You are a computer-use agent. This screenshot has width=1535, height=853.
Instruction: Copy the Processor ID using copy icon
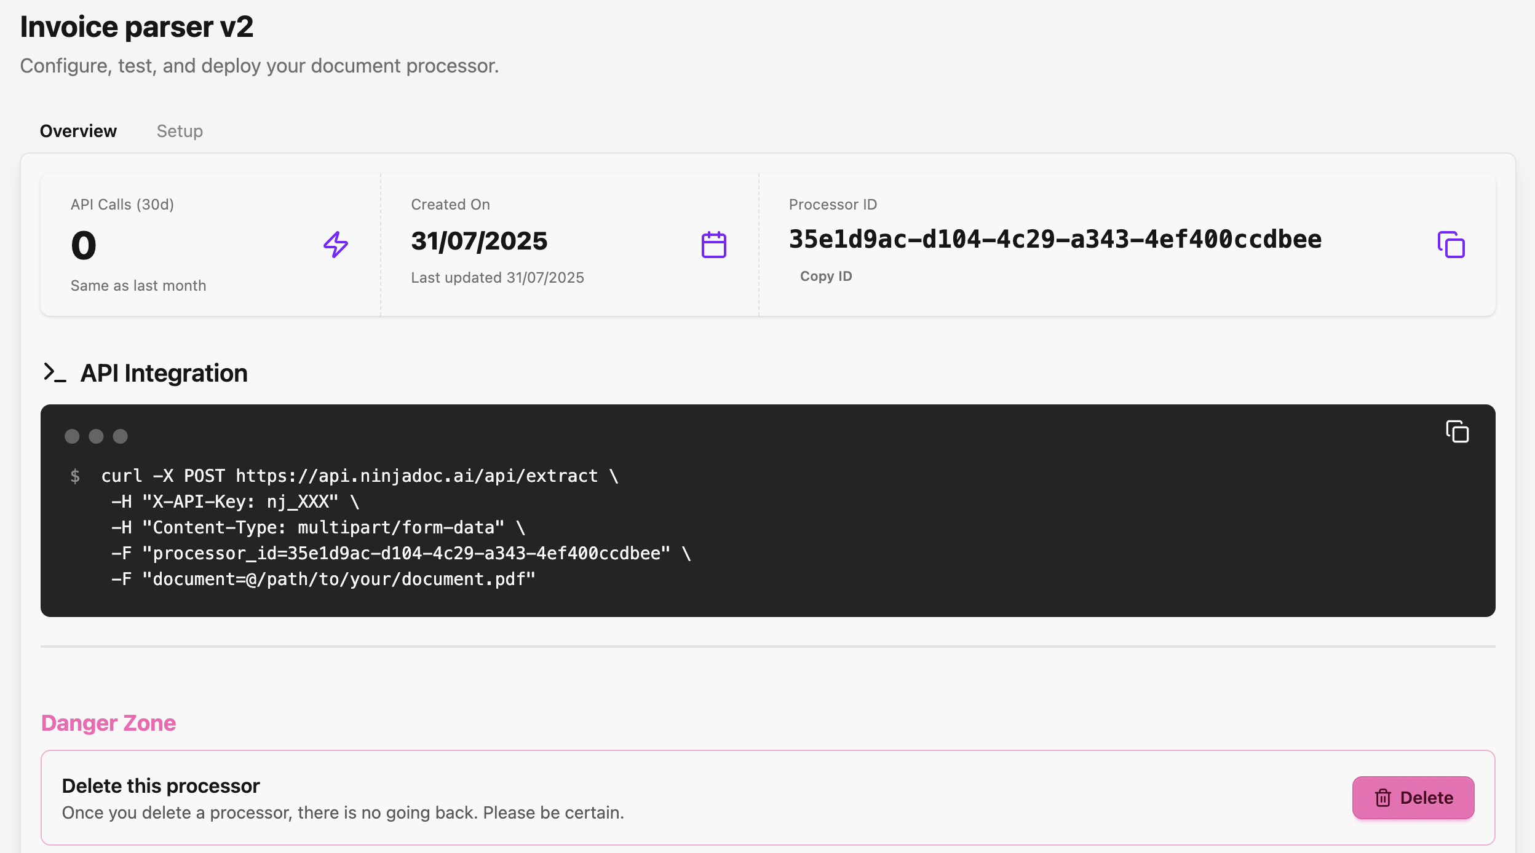pos(1451,245)
